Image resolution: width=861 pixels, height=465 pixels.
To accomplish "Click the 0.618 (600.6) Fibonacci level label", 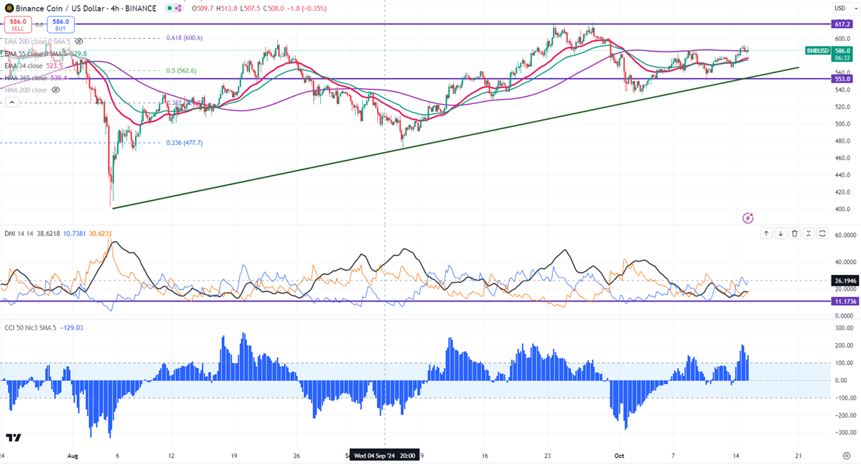I will (185, 38).
